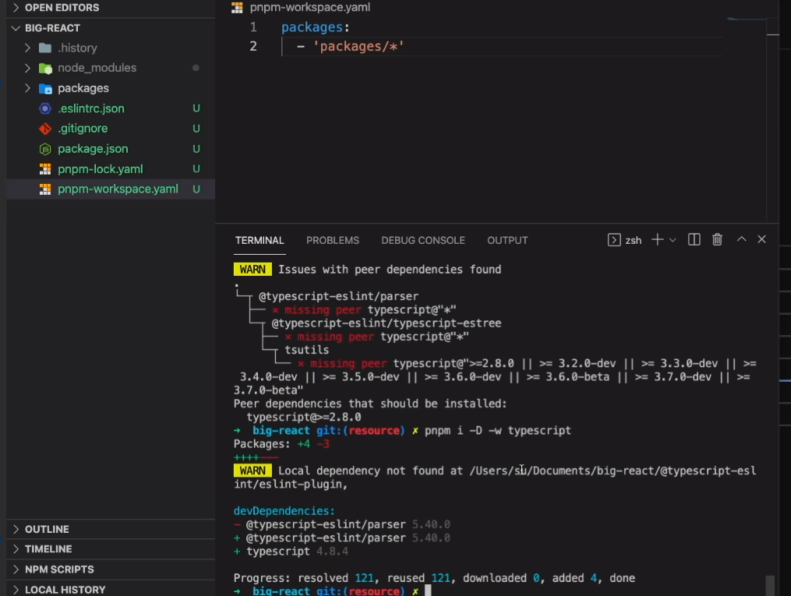Select the node_modules folder name

(97, 68)
